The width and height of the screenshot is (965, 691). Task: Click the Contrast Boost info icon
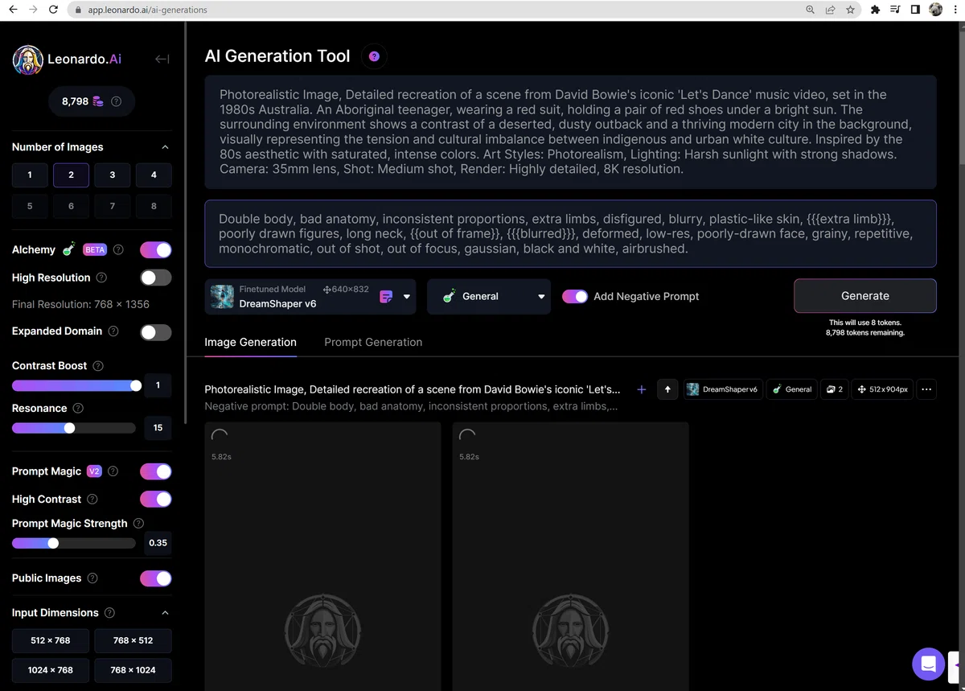[x=98, y=365]
